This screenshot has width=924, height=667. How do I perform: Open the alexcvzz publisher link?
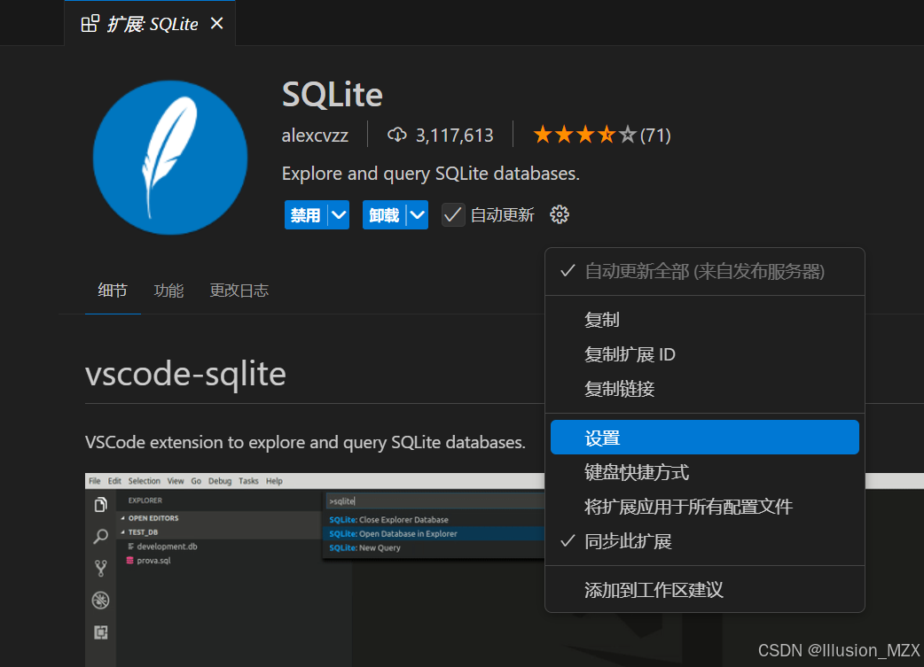(x=315, y=136)
